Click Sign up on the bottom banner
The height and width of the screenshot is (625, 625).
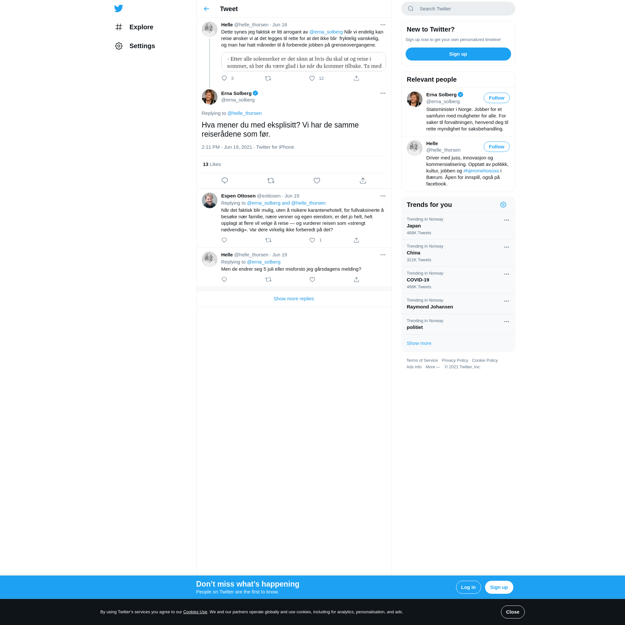[499, 587]
